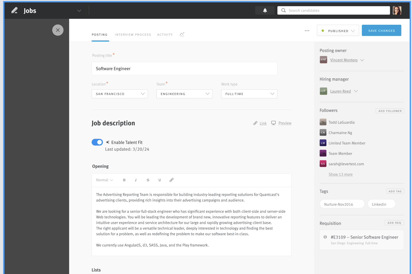Open the Published status dropdown

coord(338,31)
